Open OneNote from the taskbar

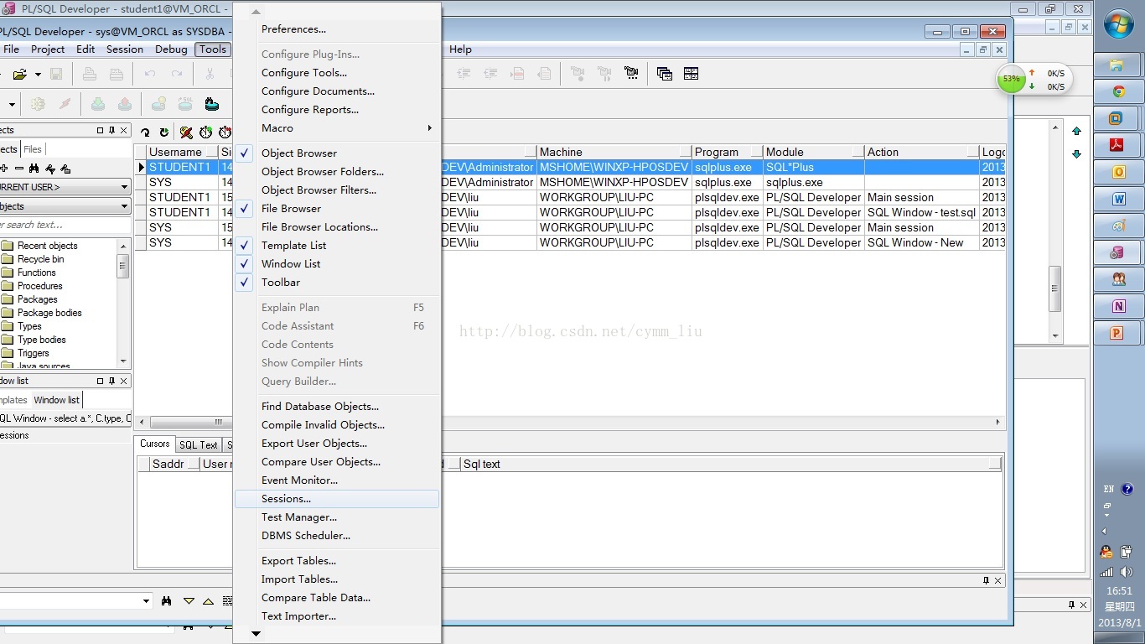click(1118, 306)
